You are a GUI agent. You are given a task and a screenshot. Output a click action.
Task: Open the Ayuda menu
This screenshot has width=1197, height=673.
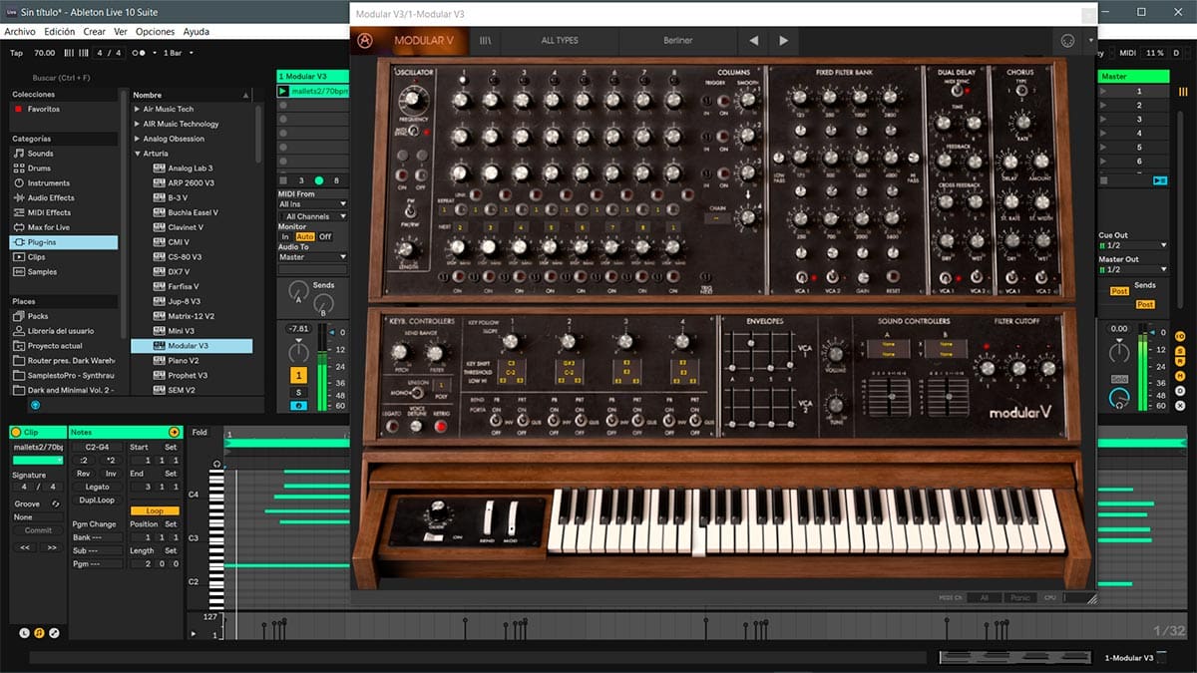coord(197,32)
